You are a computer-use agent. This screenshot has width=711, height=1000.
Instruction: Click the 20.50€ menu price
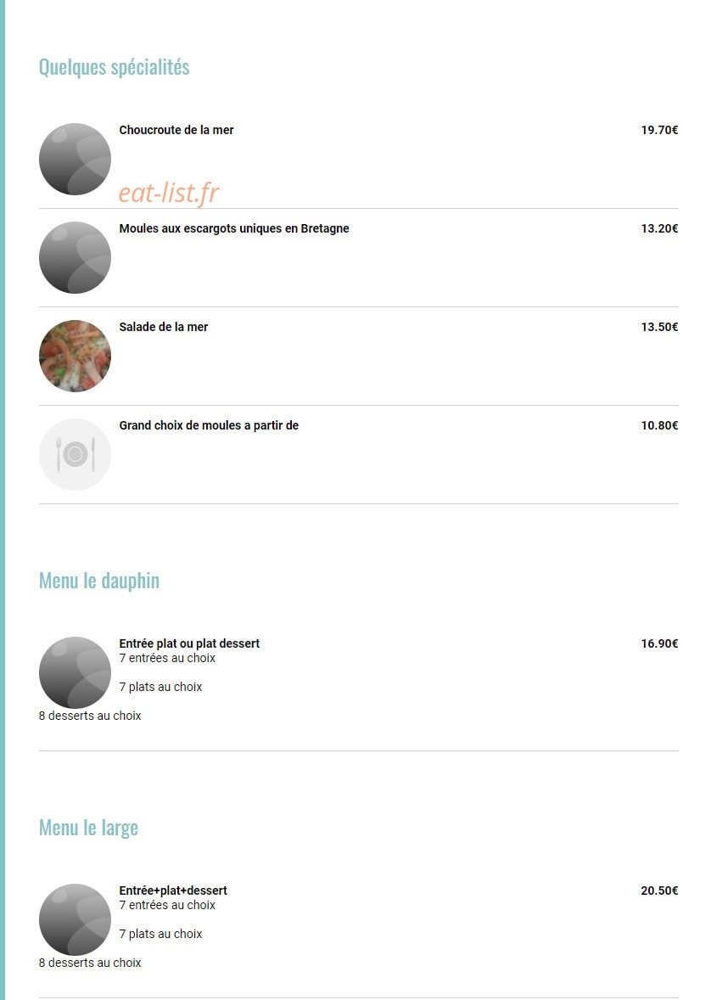659,890
